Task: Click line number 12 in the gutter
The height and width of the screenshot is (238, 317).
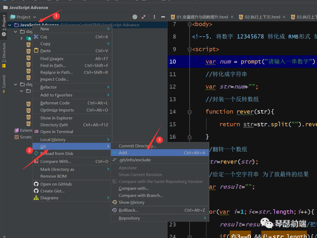Action: (x=173, y=87)
